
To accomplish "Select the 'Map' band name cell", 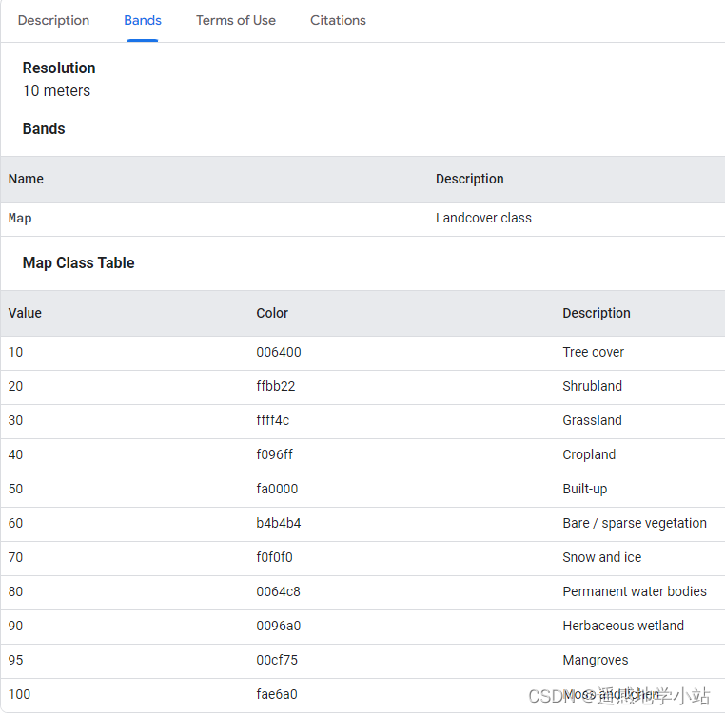I will coord(20,218).
